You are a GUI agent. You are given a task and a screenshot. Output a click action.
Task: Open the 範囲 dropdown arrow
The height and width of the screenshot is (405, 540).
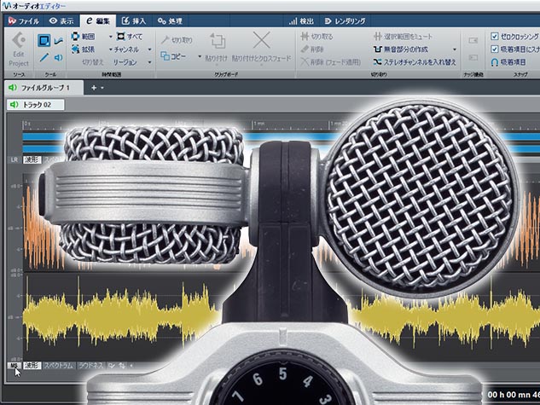point(111,37)
